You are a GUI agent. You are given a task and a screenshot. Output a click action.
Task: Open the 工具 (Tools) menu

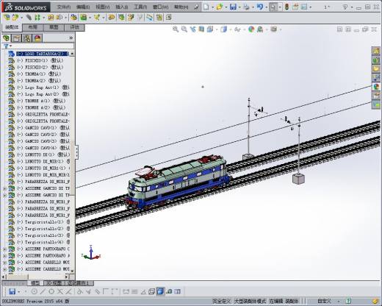[140, 7]
